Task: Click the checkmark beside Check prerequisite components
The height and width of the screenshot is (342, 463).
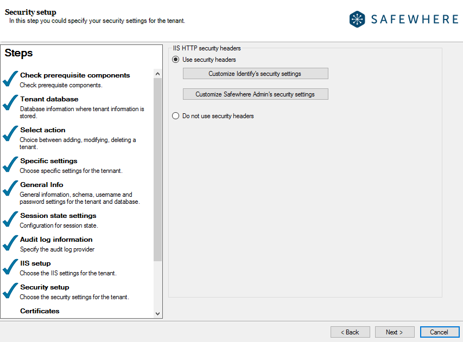Action: point(10,79)
